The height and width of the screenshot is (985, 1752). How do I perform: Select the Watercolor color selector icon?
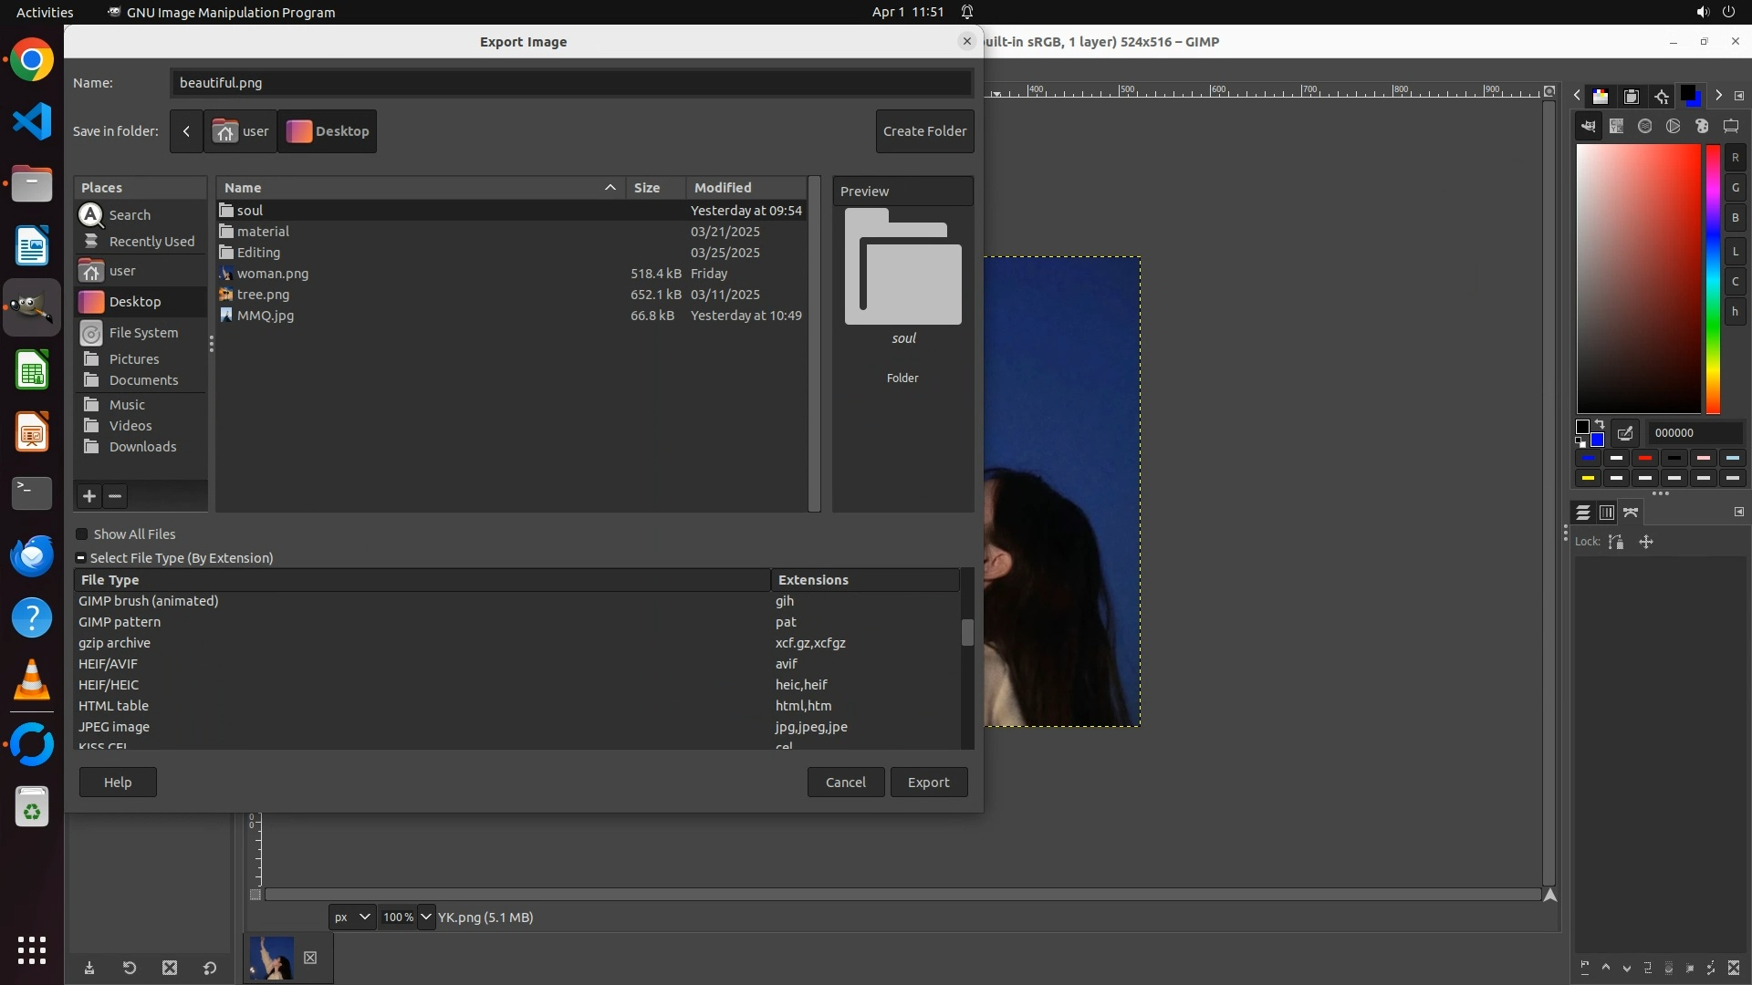(1644, 127)
